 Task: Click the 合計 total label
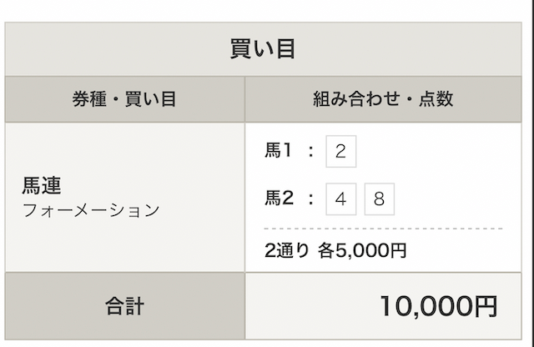pyautogui.click(x=124, y=305)
